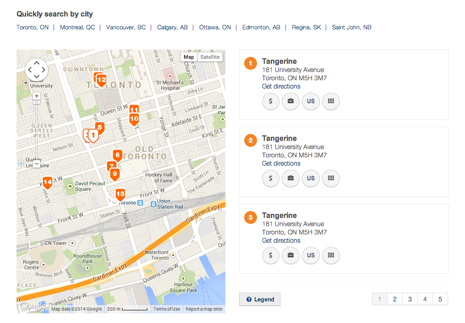465x323 pixels.
Task: Click Tangerine title in listing 3
Action: 279,215
